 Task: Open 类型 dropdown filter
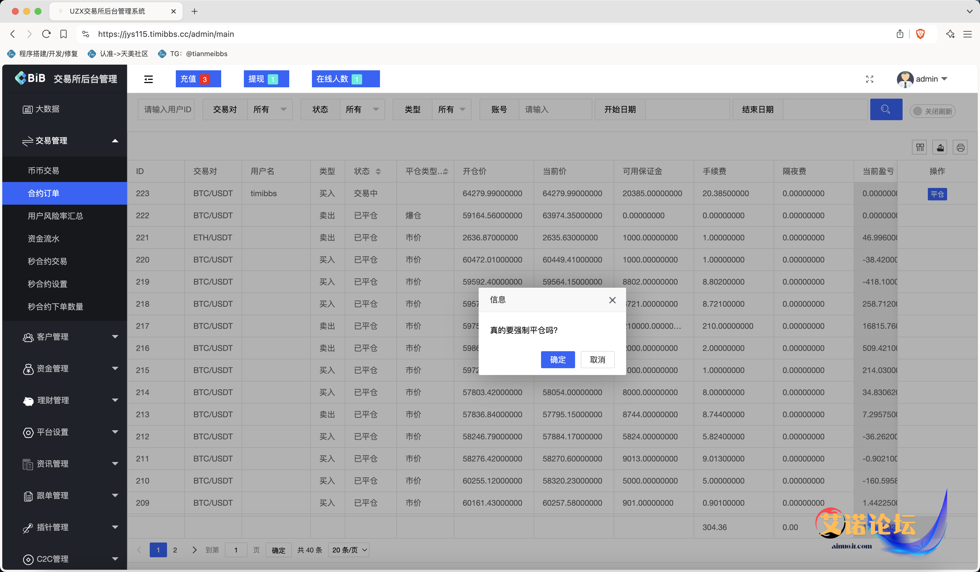[451, 109]
